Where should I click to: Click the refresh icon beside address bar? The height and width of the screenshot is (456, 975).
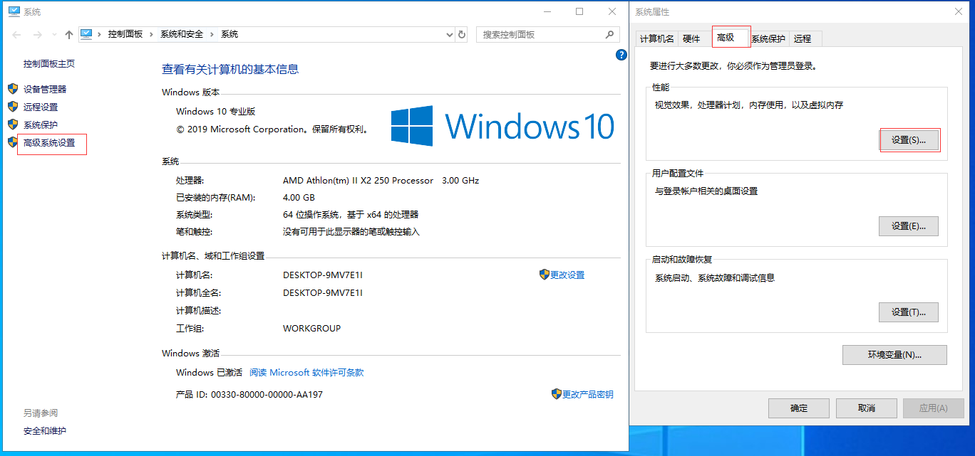(462, 34)
